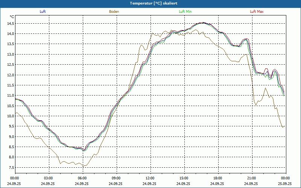
Task: Click the 06:00 time axis label
Action: click(83, 178)
